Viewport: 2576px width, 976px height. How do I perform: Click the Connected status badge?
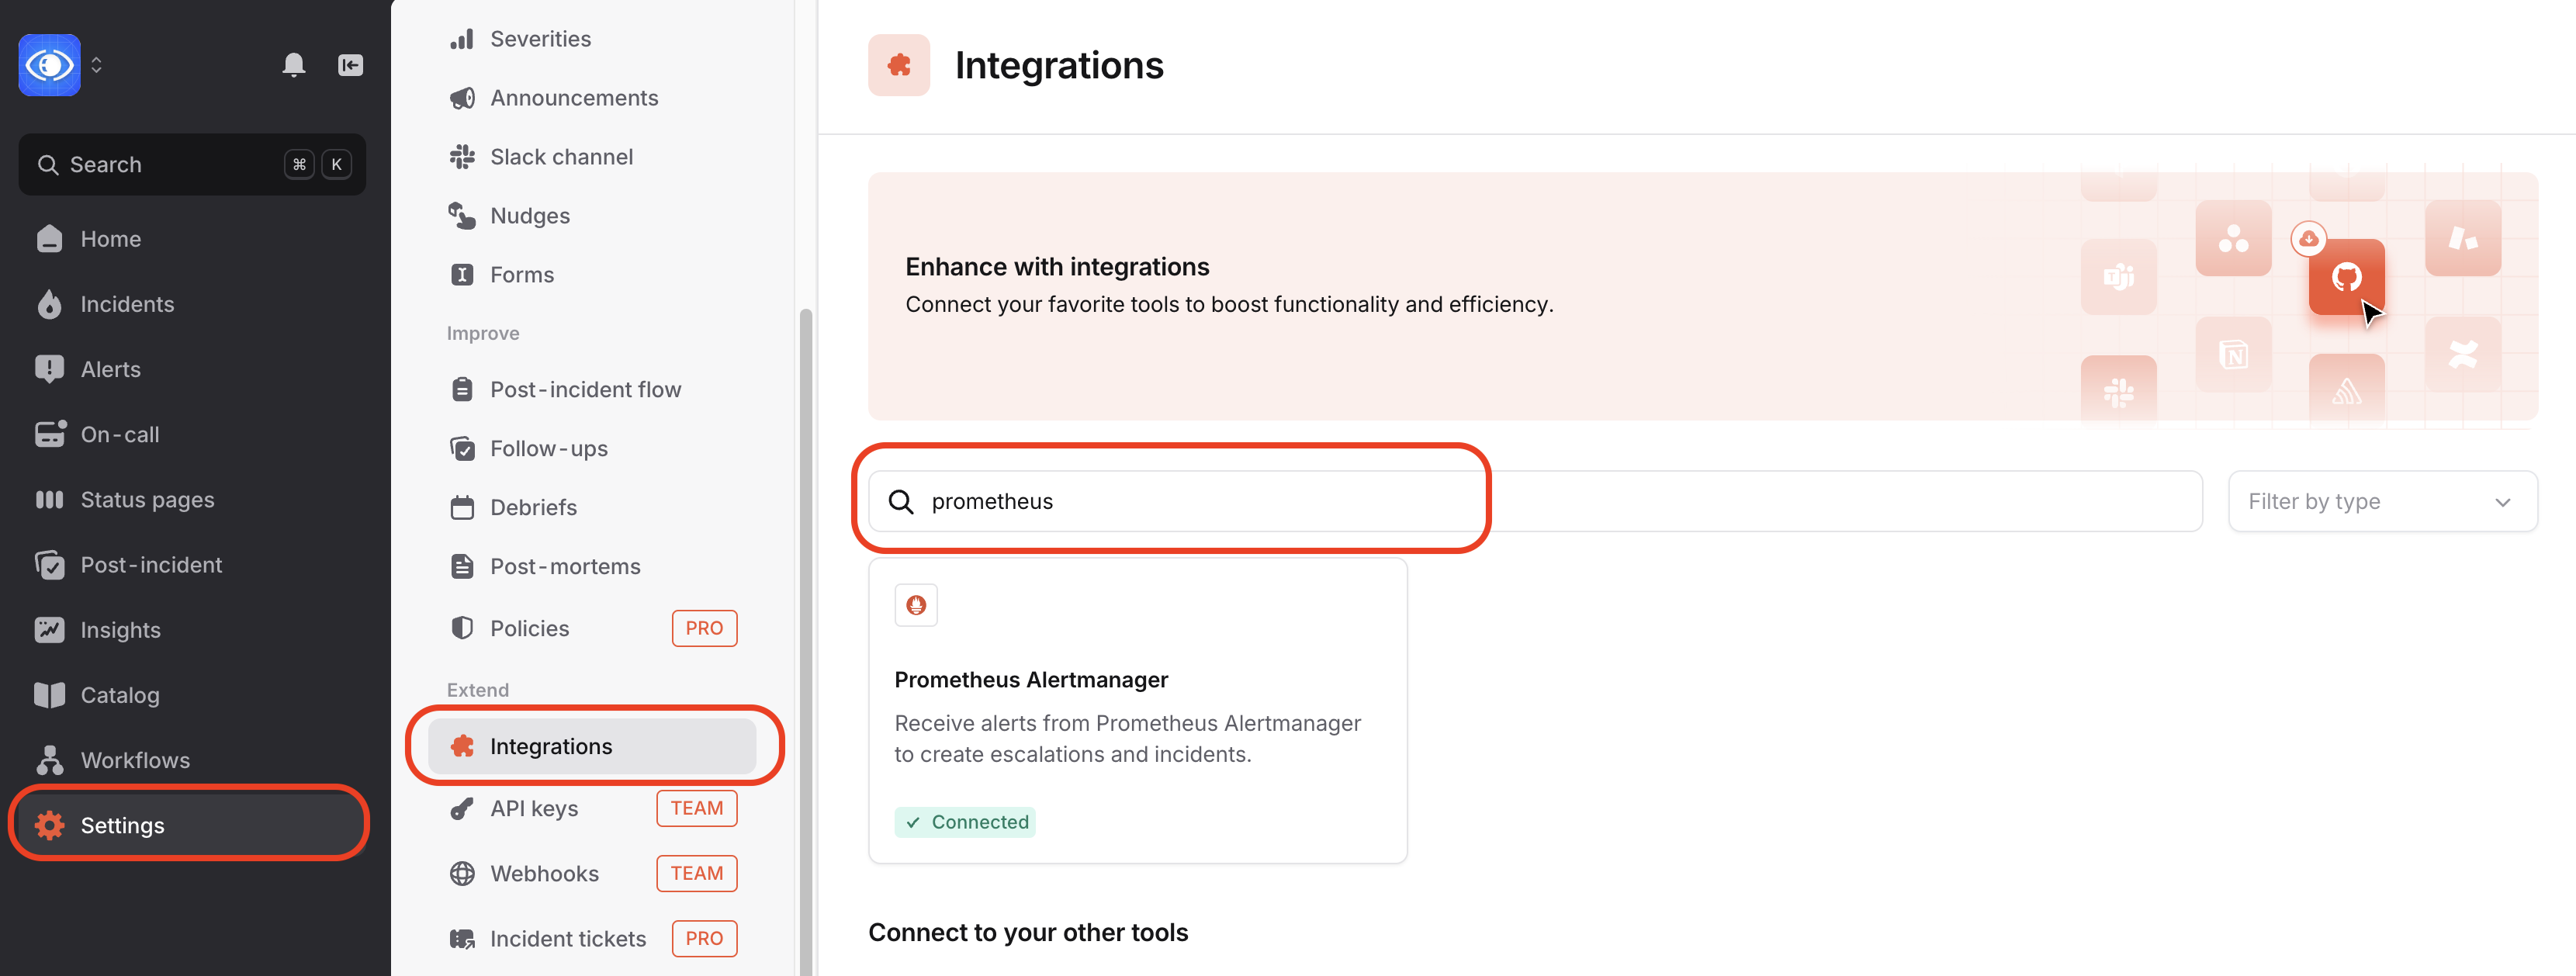pos(965,822)
